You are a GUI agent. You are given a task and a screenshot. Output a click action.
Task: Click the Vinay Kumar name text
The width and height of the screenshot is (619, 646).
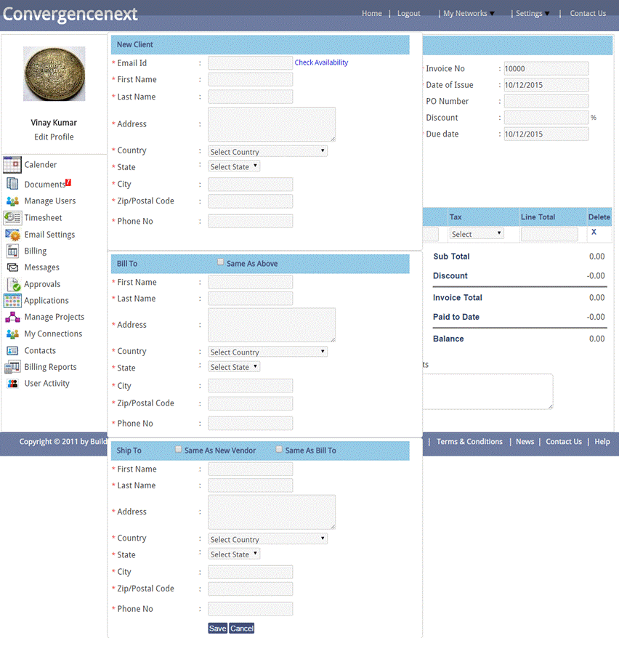(x=54, y=122)
